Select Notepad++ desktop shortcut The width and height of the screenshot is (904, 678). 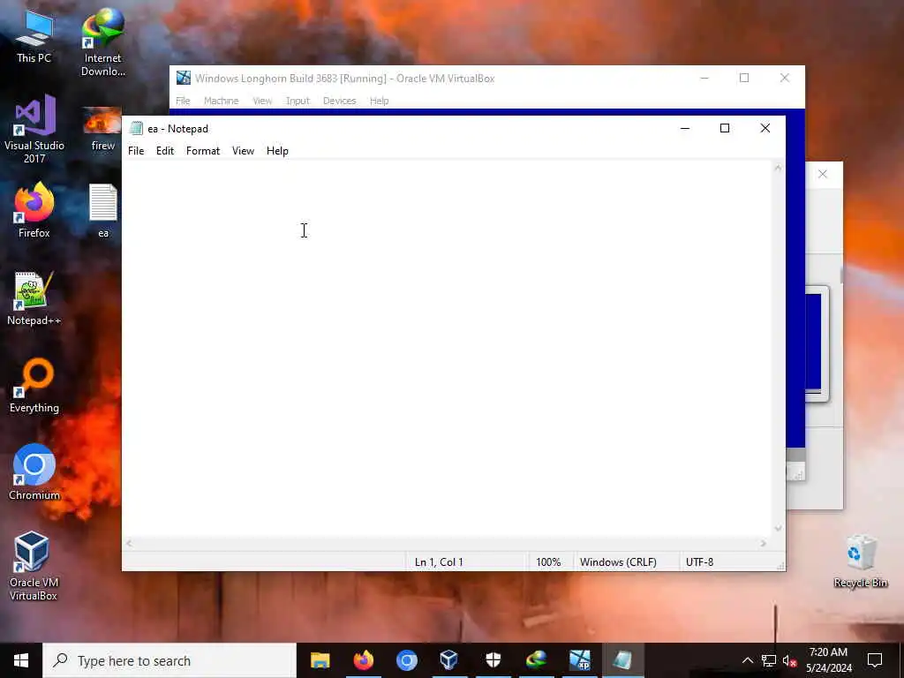(34, 298)
